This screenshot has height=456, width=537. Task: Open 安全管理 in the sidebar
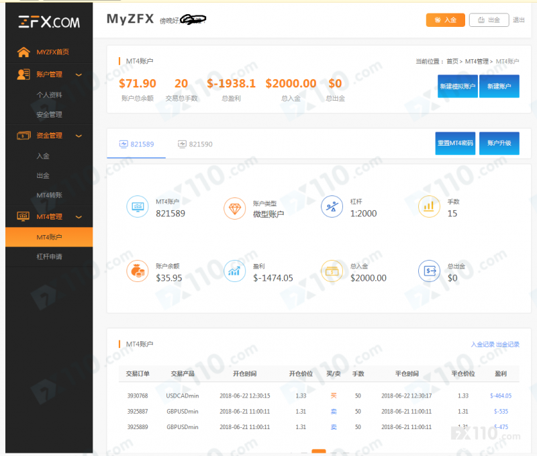coord(49,115)
